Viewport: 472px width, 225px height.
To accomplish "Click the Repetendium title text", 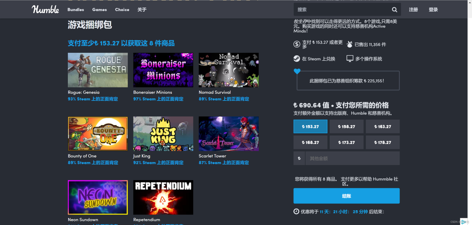I will point(147,219).
